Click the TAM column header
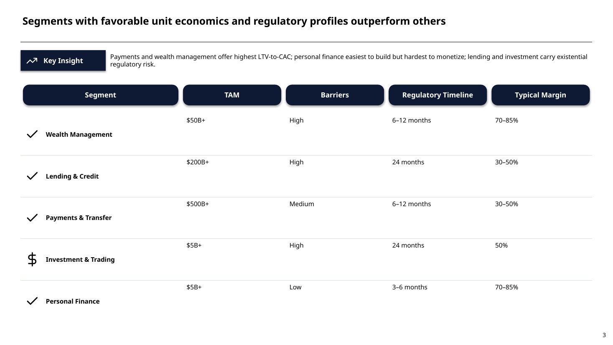The width and height of the screenshot is (613, 345). coord(232,95)
